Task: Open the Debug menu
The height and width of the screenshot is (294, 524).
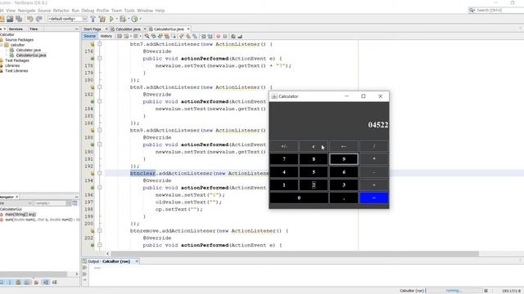Action: [x=88, y=11]
